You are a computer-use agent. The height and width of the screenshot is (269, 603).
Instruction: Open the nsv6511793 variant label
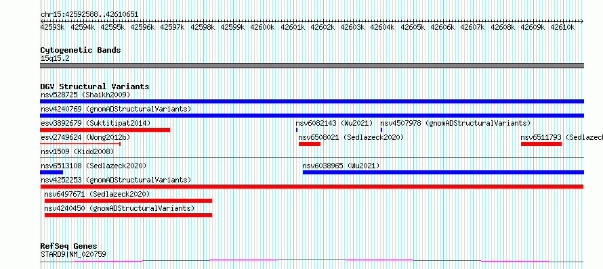coord(562,137)
